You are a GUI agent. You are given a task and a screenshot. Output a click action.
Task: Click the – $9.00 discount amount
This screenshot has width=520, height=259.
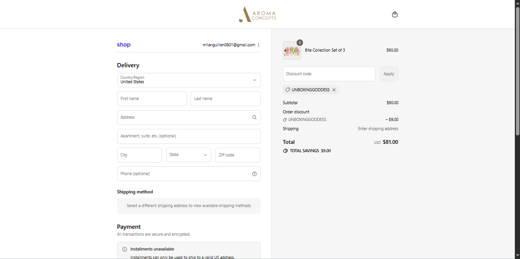pyautogui.click(x=392, y=120)
